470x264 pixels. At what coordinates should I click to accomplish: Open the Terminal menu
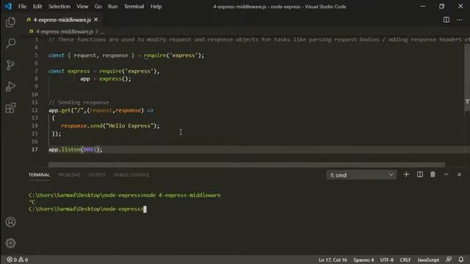(134, 7)
